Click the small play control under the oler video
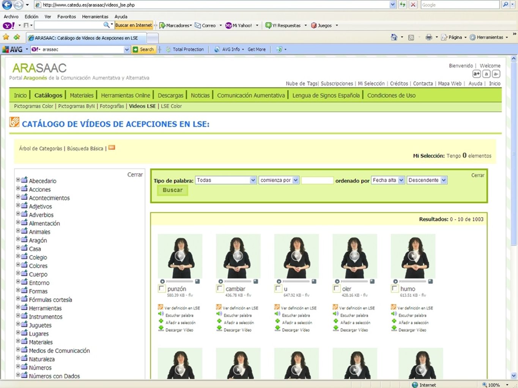Image resolution: width=518 pixels, height=388 pixels. point(337,281)
